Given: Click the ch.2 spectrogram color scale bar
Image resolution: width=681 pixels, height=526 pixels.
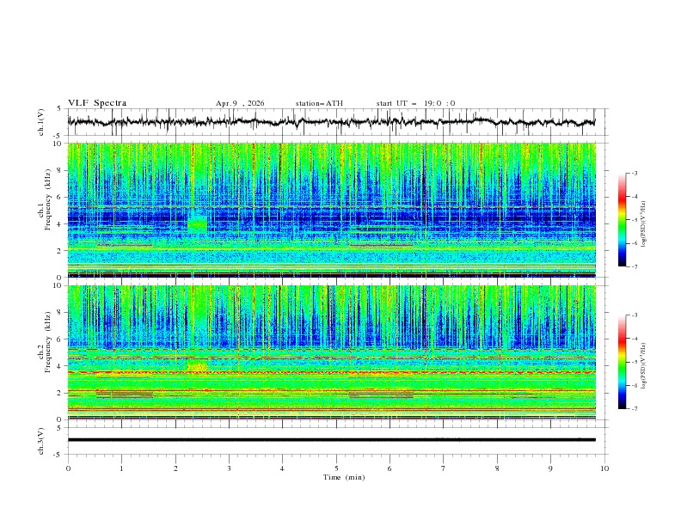Looking at the screenshot, I should (623, 362).
